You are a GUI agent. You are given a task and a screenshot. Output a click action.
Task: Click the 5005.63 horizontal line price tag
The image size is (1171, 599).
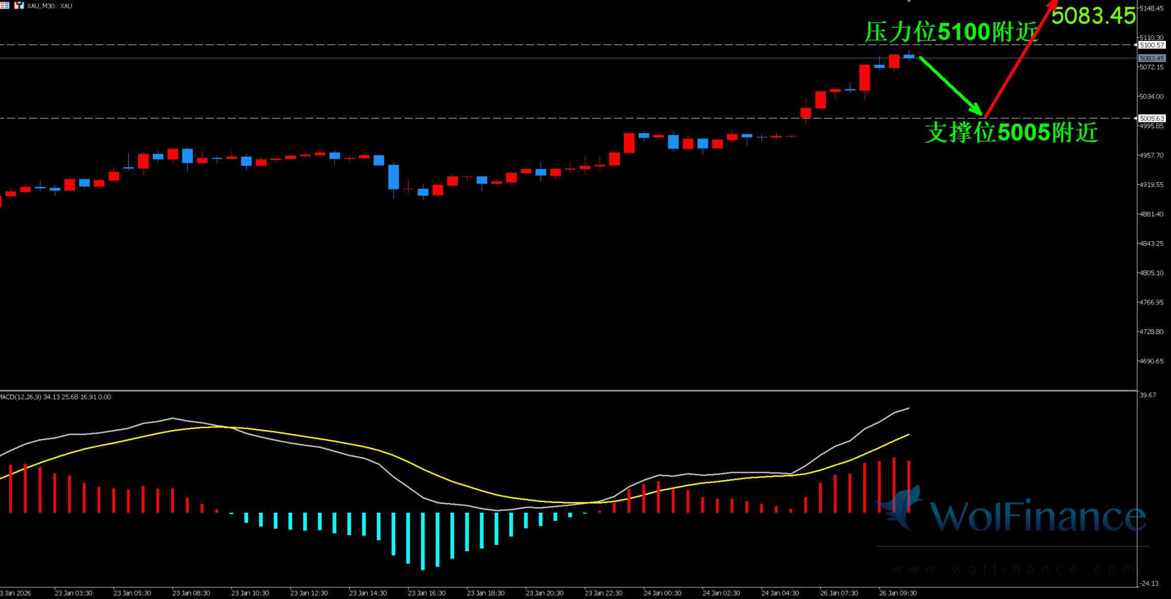tap(1151, 118)
